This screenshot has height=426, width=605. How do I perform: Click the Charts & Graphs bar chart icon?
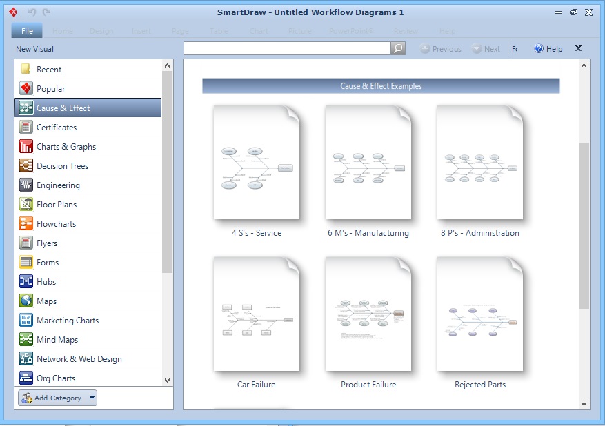(26, 146)
